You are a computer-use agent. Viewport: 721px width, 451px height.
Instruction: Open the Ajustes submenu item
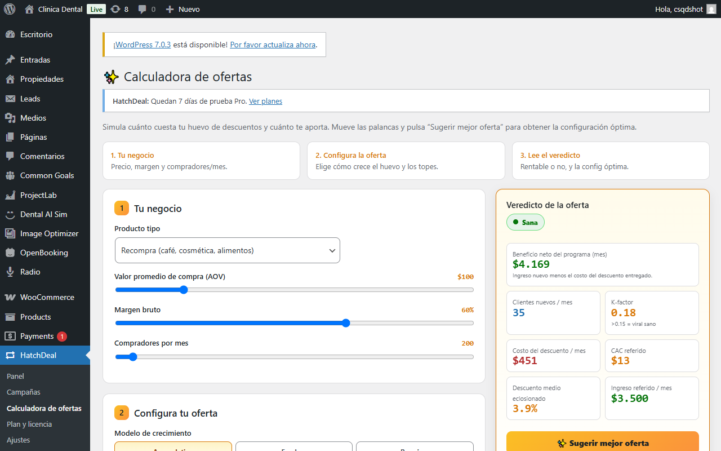19,440
